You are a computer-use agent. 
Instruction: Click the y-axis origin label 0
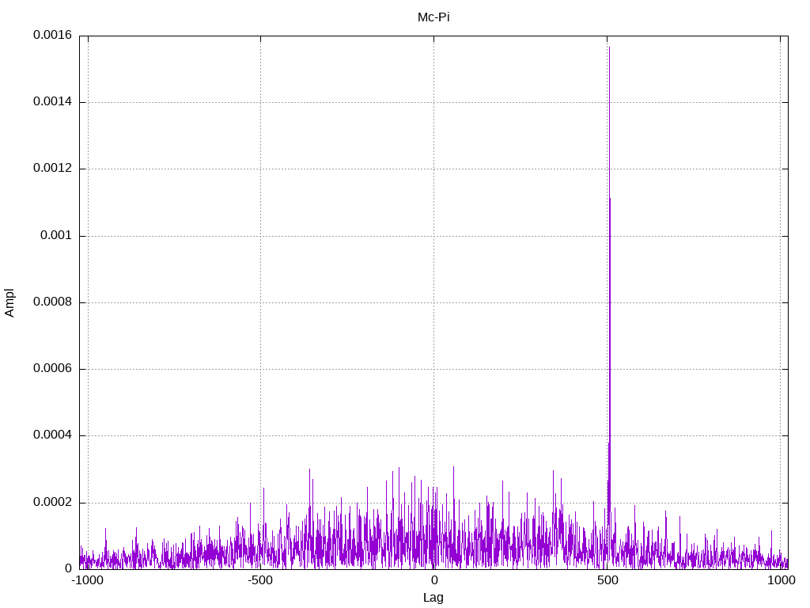(69, 568)
